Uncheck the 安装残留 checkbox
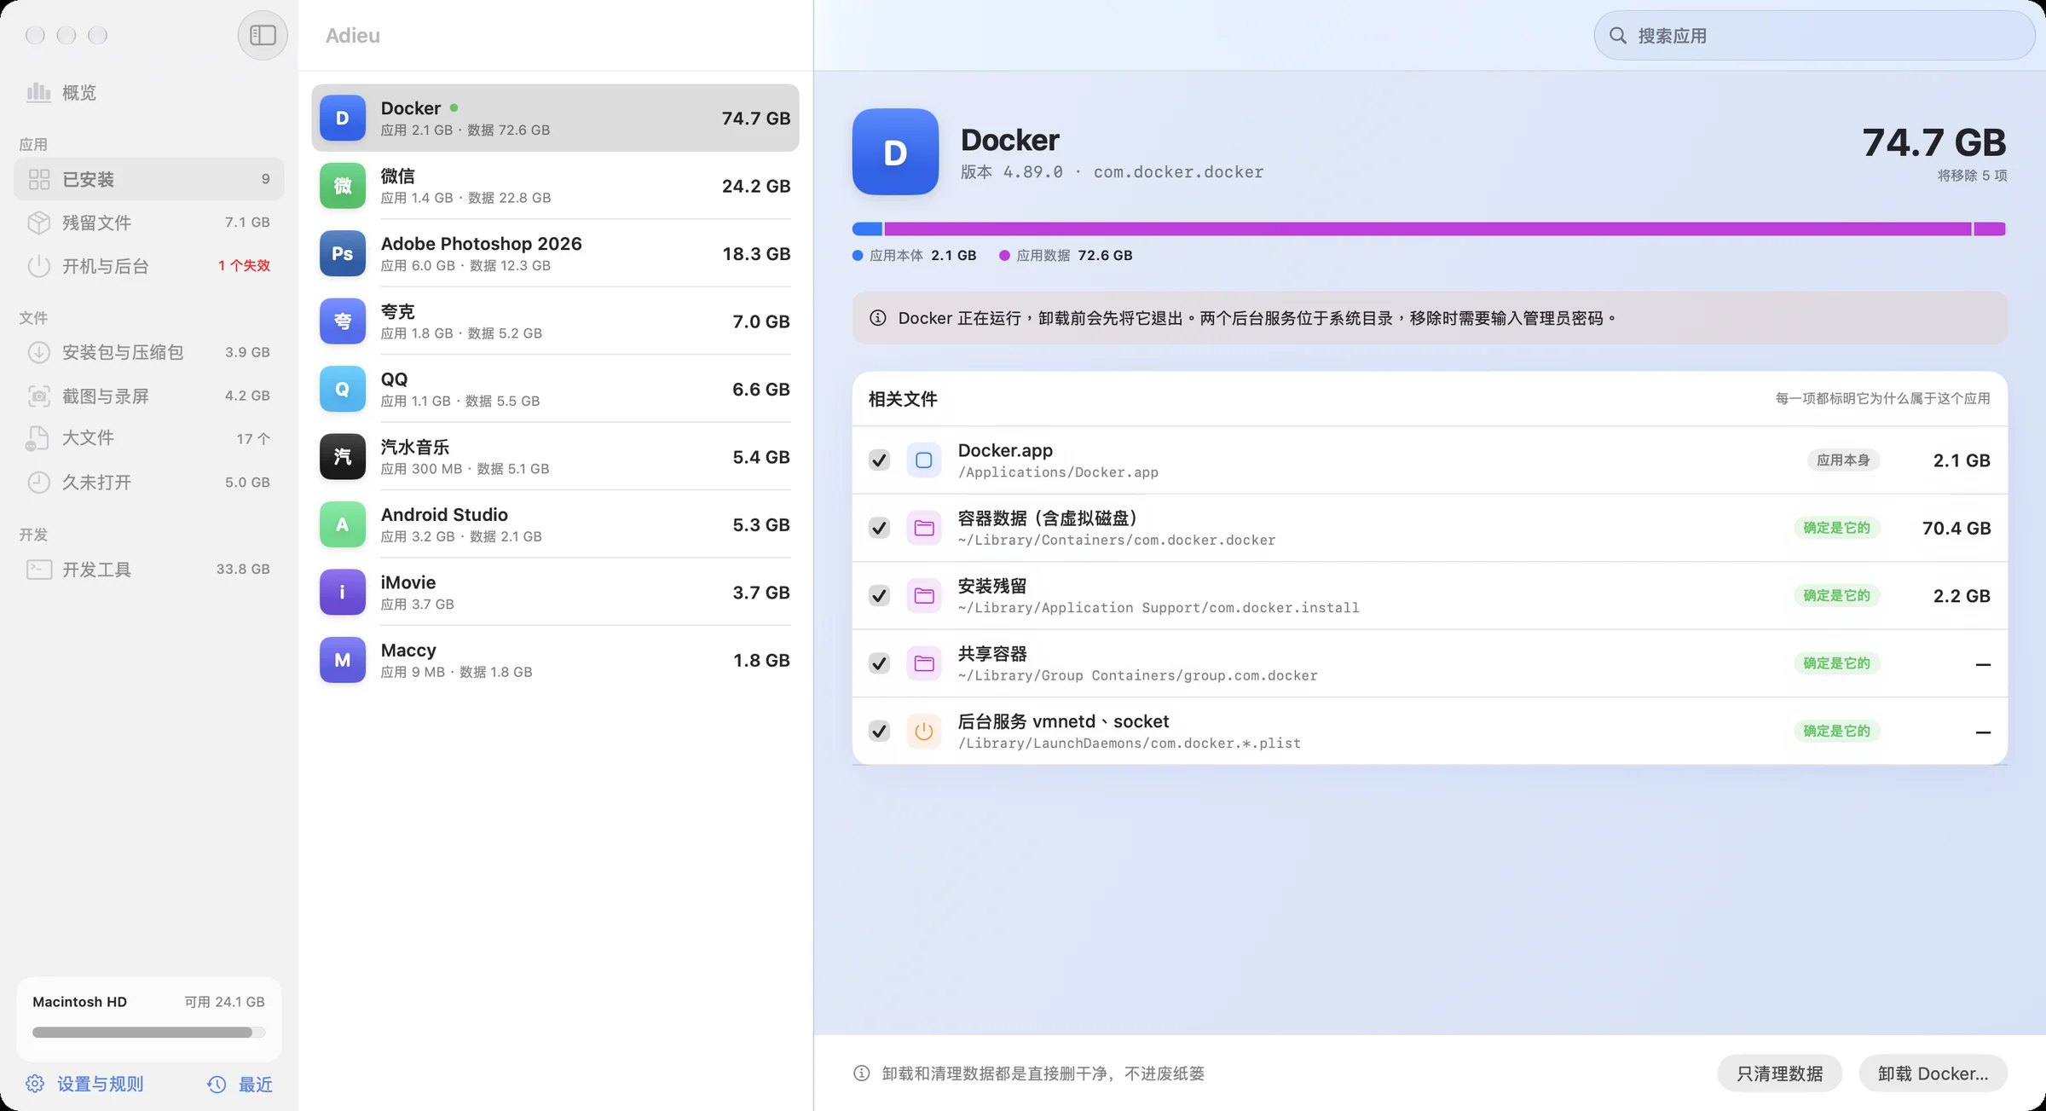The width and height of the screenshot is (2046, 1111). (879, 595)
